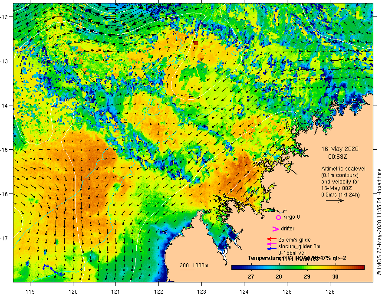Screen dimensions: 382x295
Task: Click latitude axis label -12
Action: coord(5,17)
